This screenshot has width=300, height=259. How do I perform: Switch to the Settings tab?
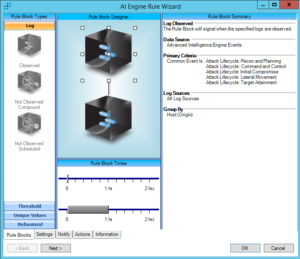(x=44, y=234)
